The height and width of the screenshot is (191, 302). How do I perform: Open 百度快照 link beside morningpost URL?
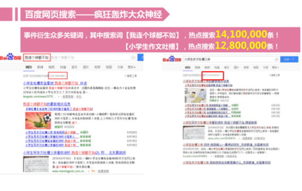pyautogui.click(x=103, y=171)
